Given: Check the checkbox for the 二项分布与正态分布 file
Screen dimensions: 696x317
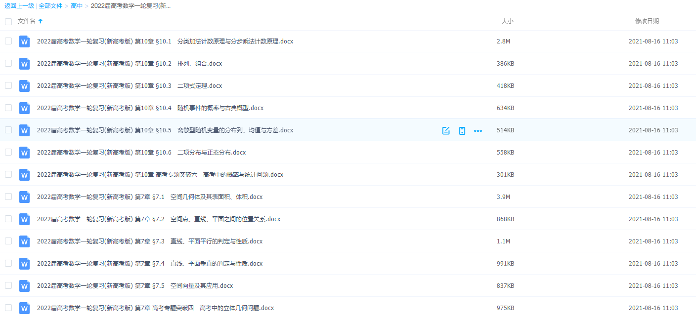Looking at the screenshot, I should [x=8, y=152].
